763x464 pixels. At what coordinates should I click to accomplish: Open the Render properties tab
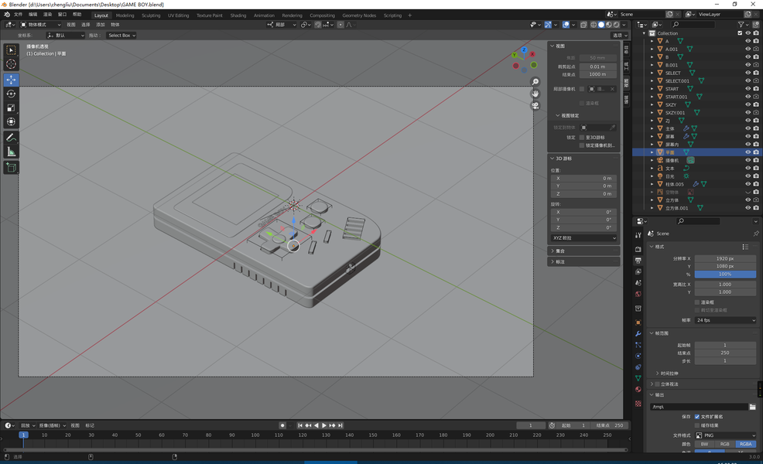pyautogui.click(x=638, y=249)
